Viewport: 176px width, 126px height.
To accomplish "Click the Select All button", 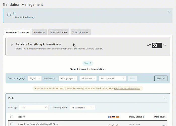I will tap(161, 78).
